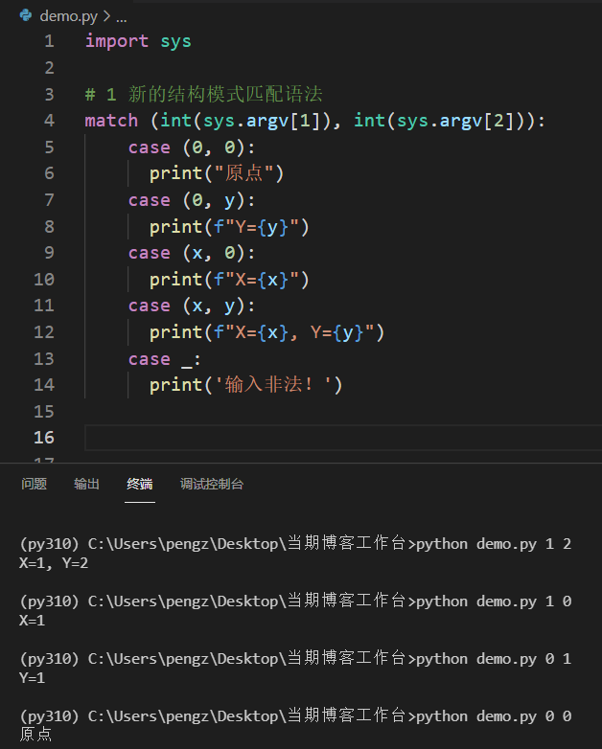602x749 pixels.
Task: Click print("原点") on line 6
Action: pos(217,173)
